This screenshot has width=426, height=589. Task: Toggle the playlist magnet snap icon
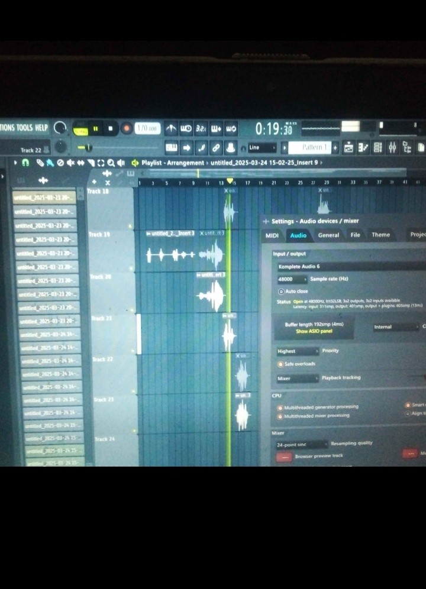pos(25,163)
